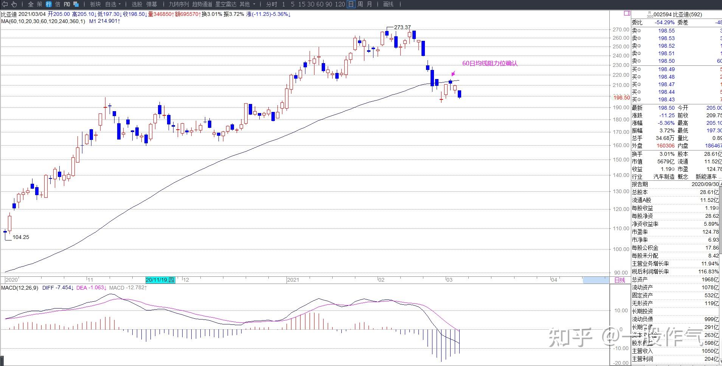Screen dimensions: 722x366
Task: Expand the 自选 dropdown arrow
Action: tap(119, 5)
